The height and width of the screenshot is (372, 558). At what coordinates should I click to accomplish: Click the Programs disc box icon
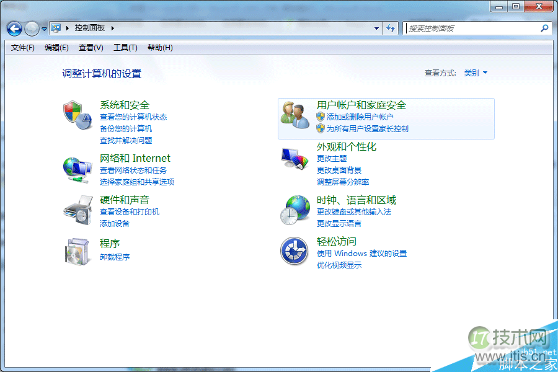[x=77, y=250]
